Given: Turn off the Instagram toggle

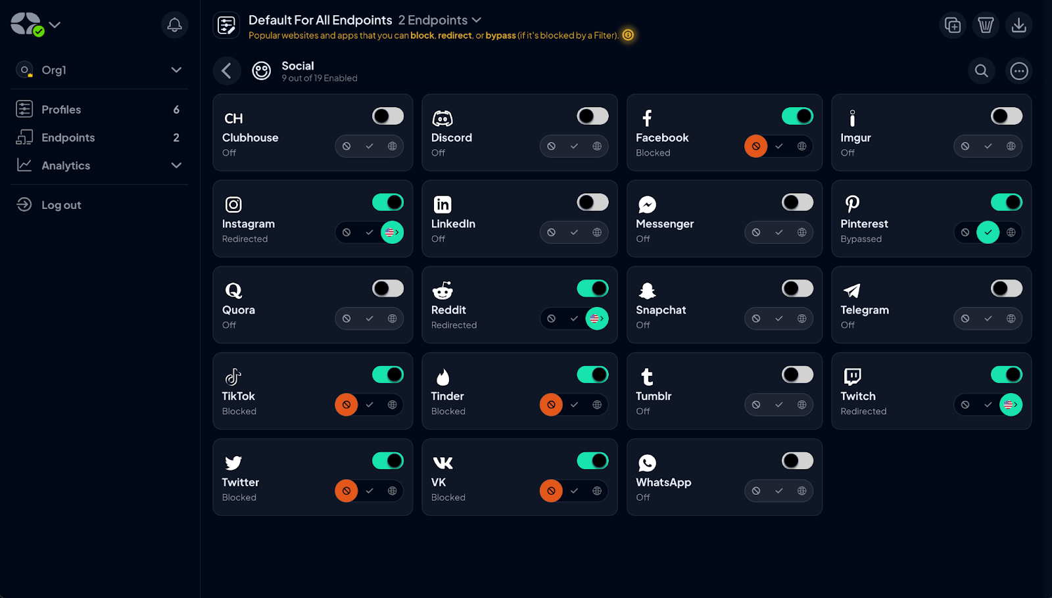Looking at the screenshot, I should [388, 202].
